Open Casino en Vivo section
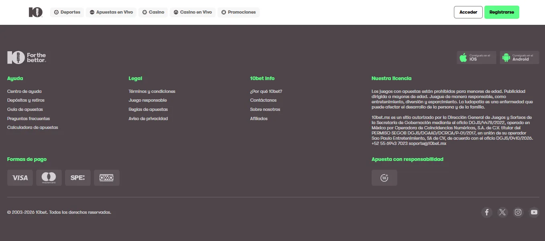The height and width of the screenshot is (241, 545). point(193,12)
